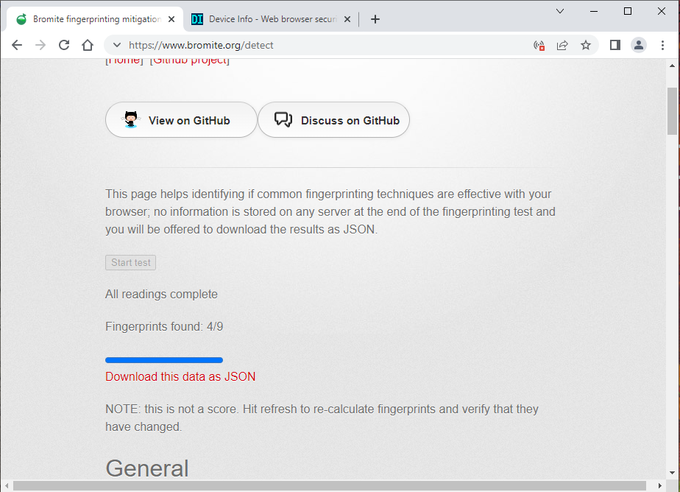Click the speech bubble icon on Discuss button

coord(283,119)
